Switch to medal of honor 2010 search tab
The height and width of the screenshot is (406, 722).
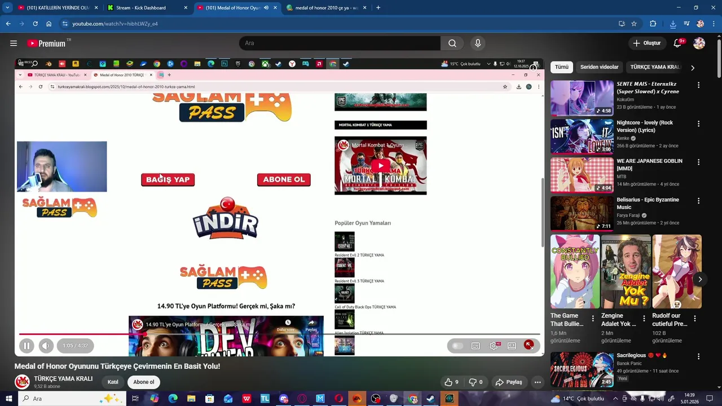click(327, 8)
